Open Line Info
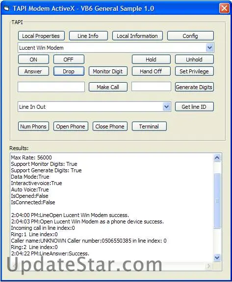232x282 pixels. [88, 36]
